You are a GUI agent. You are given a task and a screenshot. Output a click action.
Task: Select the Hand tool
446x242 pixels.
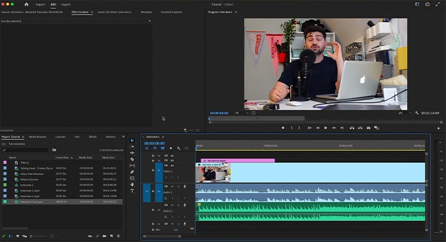click(x=133, y=185)
